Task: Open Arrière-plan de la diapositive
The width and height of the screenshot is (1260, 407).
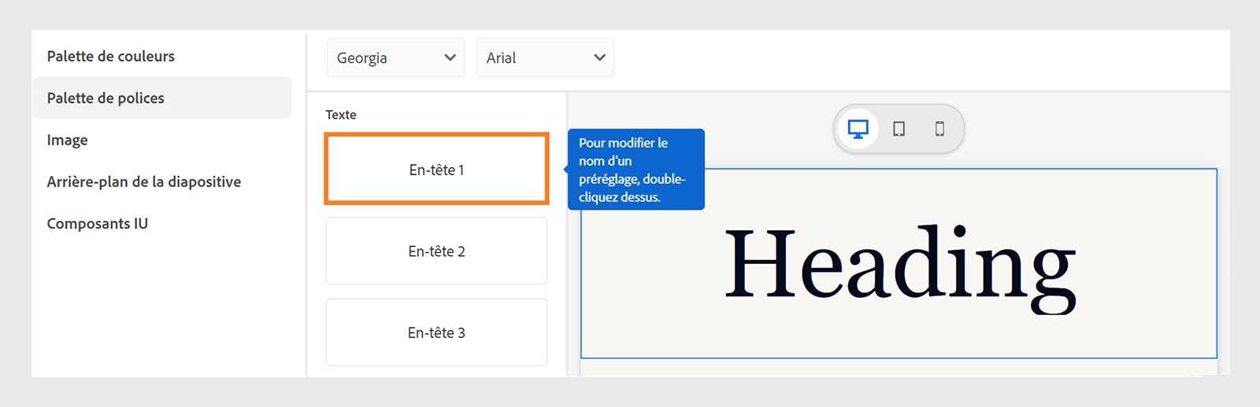Action: point(144,181)
